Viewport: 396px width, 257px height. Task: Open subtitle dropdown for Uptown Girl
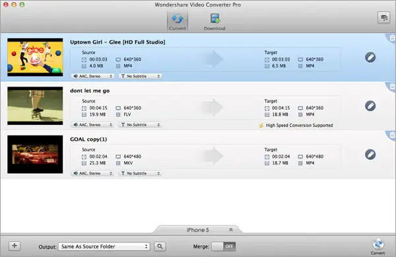point(140,76)
